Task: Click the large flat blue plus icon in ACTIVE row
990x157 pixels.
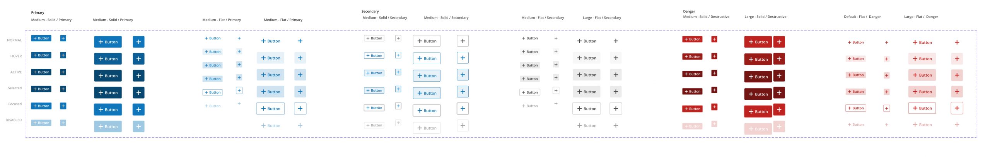Action: point(300,75)
